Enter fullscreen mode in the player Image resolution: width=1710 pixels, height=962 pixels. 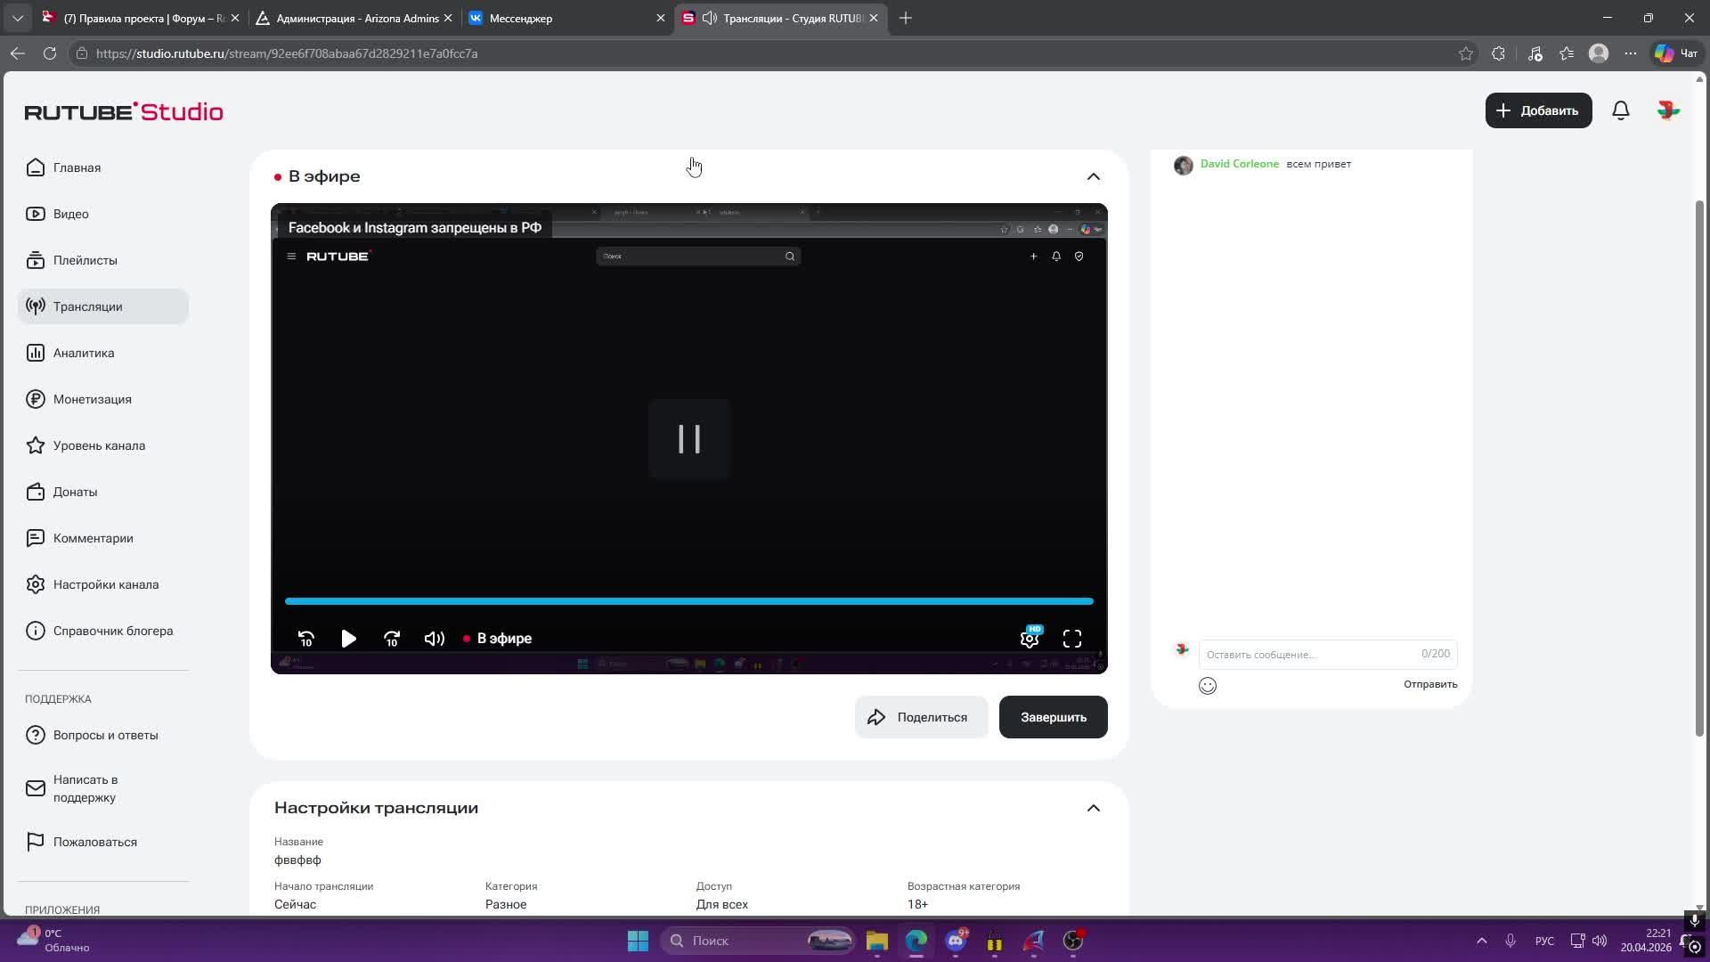(1072, 639)
